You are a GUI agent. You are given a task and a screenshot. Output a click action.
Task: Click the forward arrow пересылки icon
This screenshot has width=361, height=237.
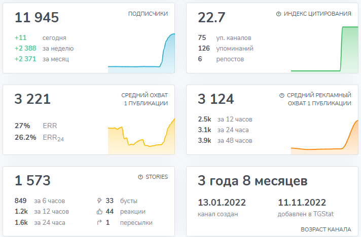[x=99, y=223]
